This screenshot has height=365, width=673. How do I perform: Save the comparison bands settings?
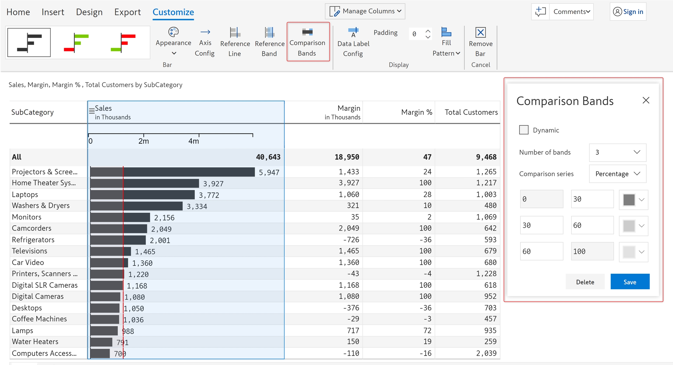[630, 282]
